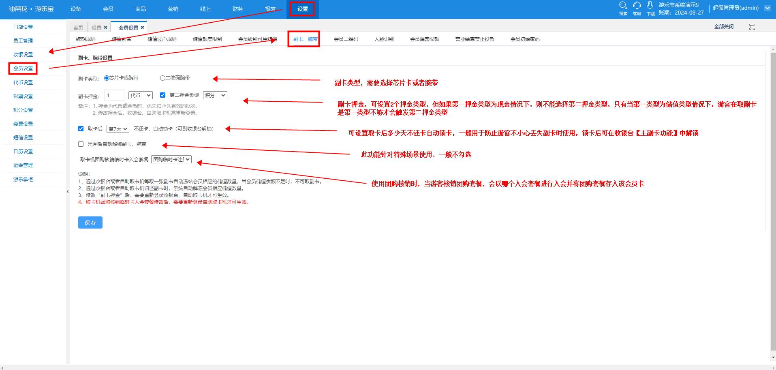Open 运维管理 in the sidebar

point(23,165)
